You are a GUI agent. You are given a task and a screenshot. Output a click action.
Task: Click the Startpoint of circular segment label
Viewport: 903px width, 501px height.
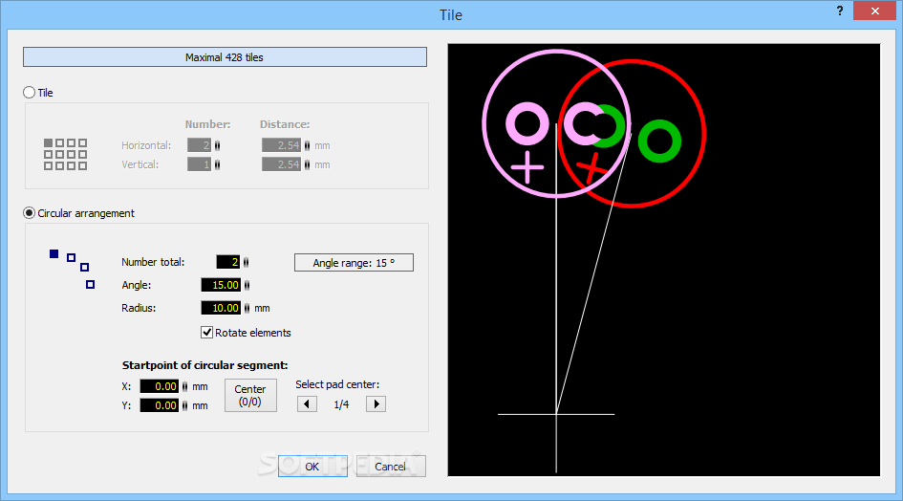tap(205, 365)
